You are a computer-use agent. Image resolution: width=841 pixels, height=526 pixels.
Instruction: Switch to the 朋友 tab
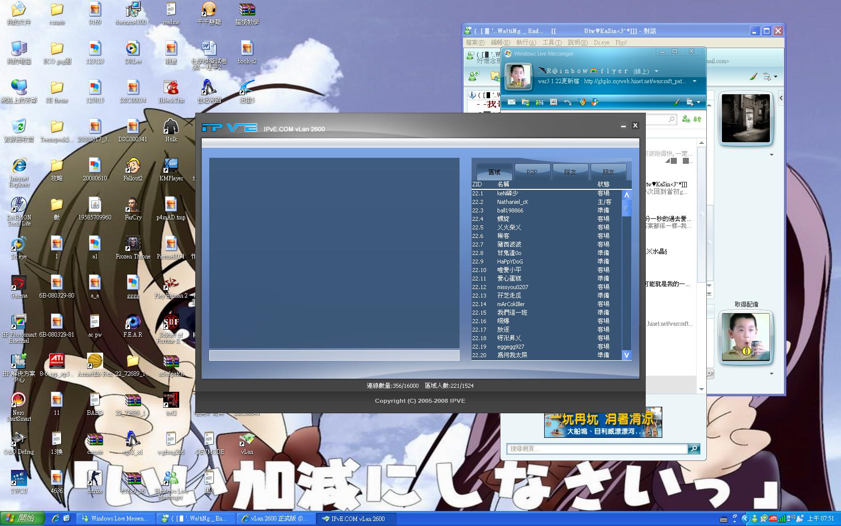point(608,172)
